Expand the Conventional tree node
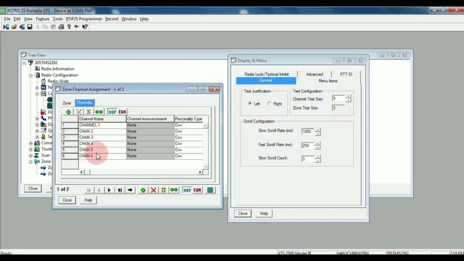The height and width of the screenshot is (261, 464). click(31, 143)
